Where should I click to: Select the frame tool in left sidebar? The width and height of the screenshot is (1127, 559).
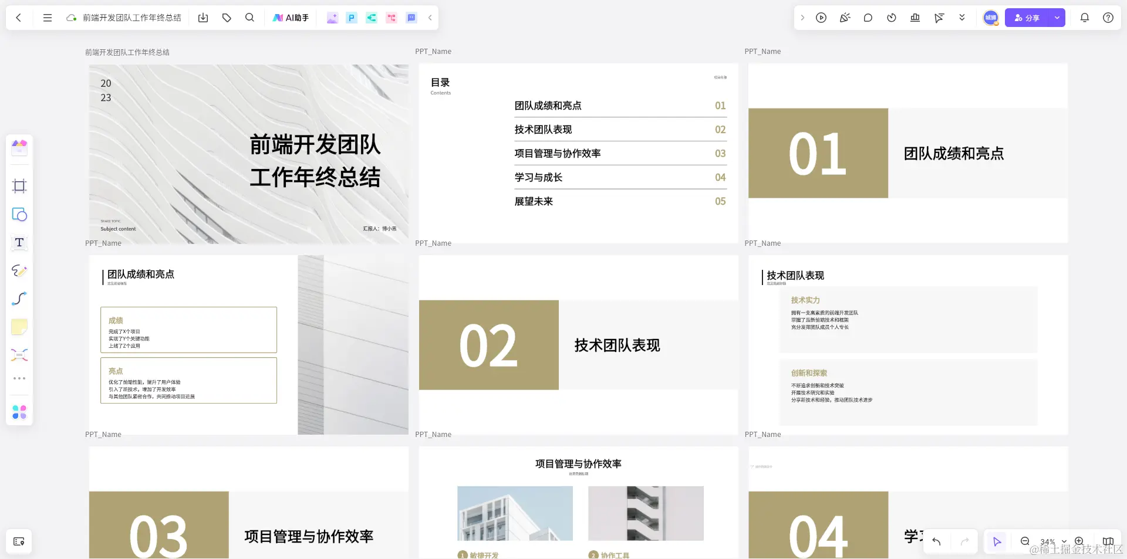coord(19,186)
